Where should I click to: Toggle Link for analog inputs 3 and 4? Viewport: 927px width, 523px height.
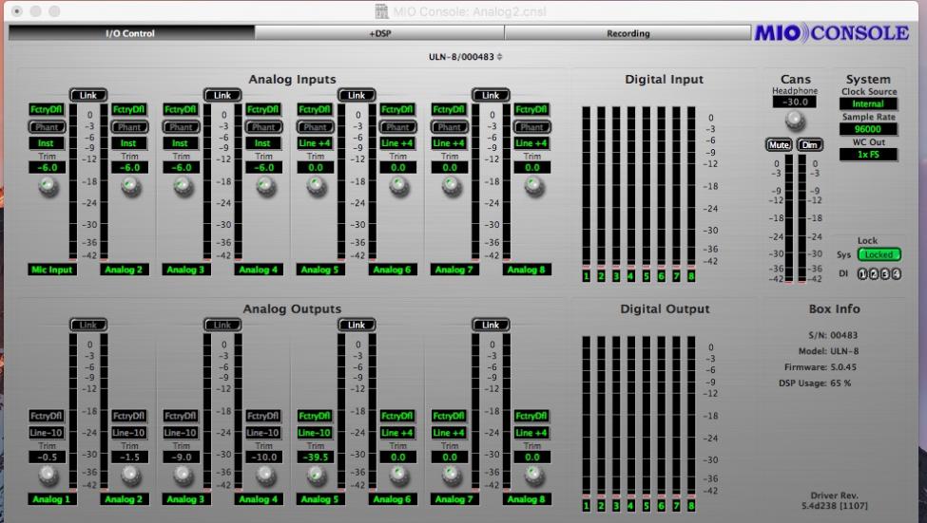[x=222, y=95]
